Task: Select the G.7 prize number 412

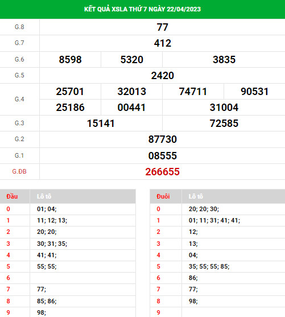Action: coord(162,43)
